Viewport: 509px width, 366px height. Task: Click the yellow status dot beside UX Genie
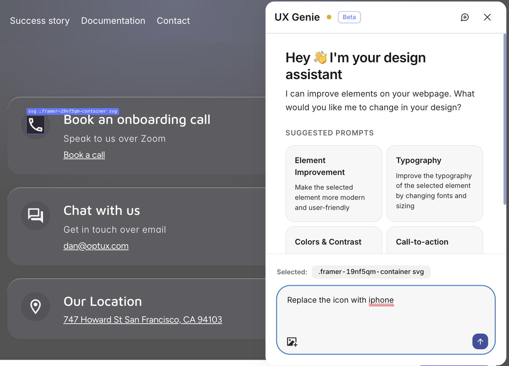pyautogui.click(x=329, y=17)
